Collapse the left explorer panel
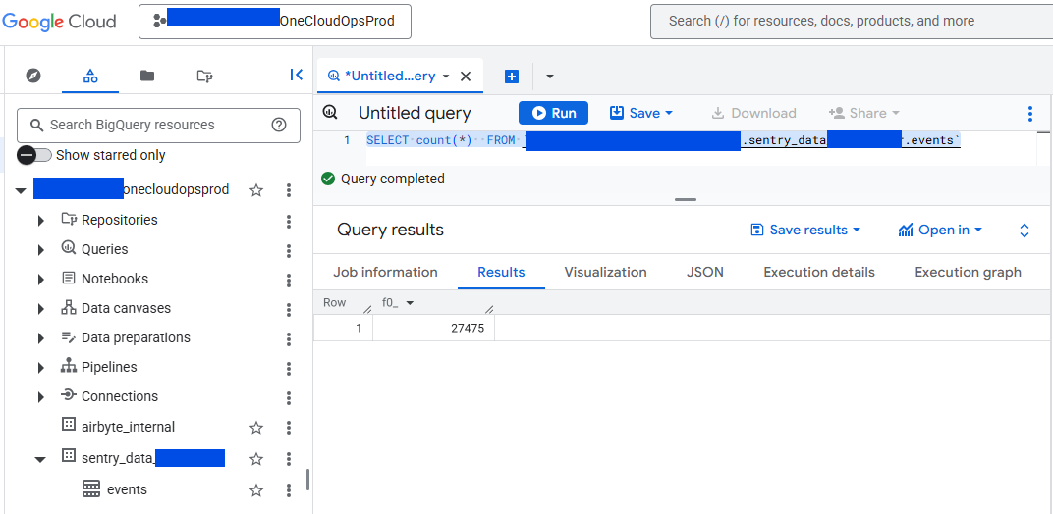 (297, 76)
